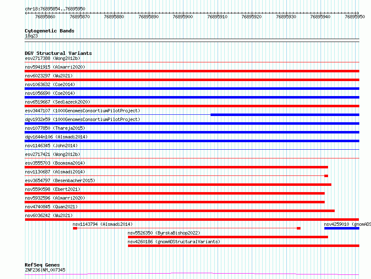
Task: Click ruler position 76895920
Action: coord(251,17)
